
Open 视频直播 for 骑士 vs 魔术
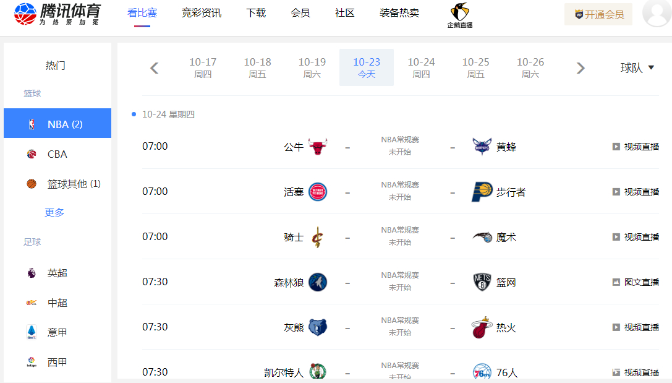point(636,237)
